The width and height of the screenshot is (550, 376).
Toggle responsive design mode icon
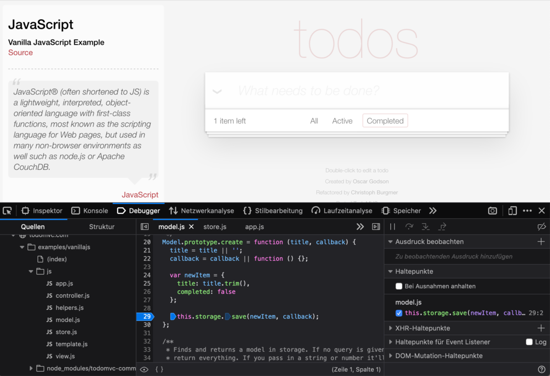pyautogui.click(x=512, y=211)
